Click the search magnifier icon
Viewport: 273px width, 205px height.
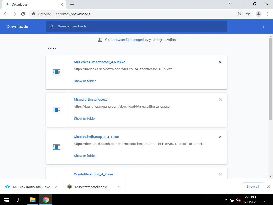(x=51, y=26)
